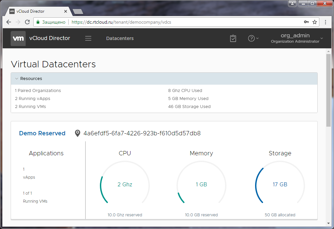Reload the page in browser
The height and width of the screenshot is (229, 334).
pyautogui.click(x=27, y=22)
